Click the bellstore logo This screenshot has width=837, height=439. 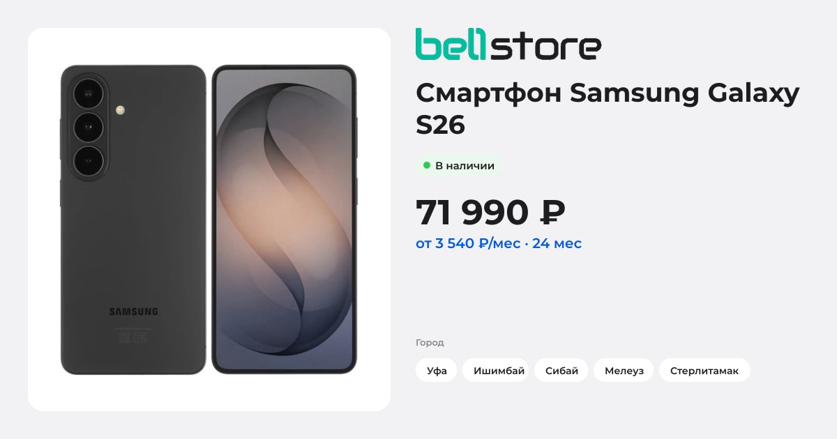point(508,44)
